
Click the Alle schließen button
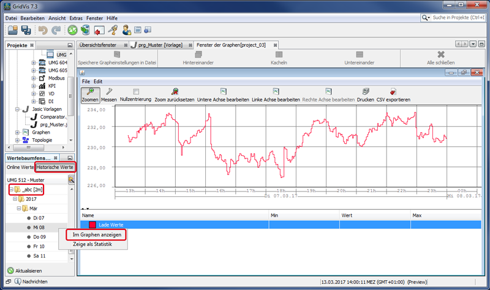tap(440, 58)
